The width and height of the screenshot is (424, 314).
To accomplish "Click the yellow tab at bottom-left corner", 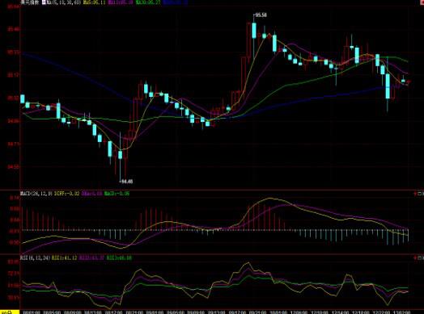I will 10,312.
